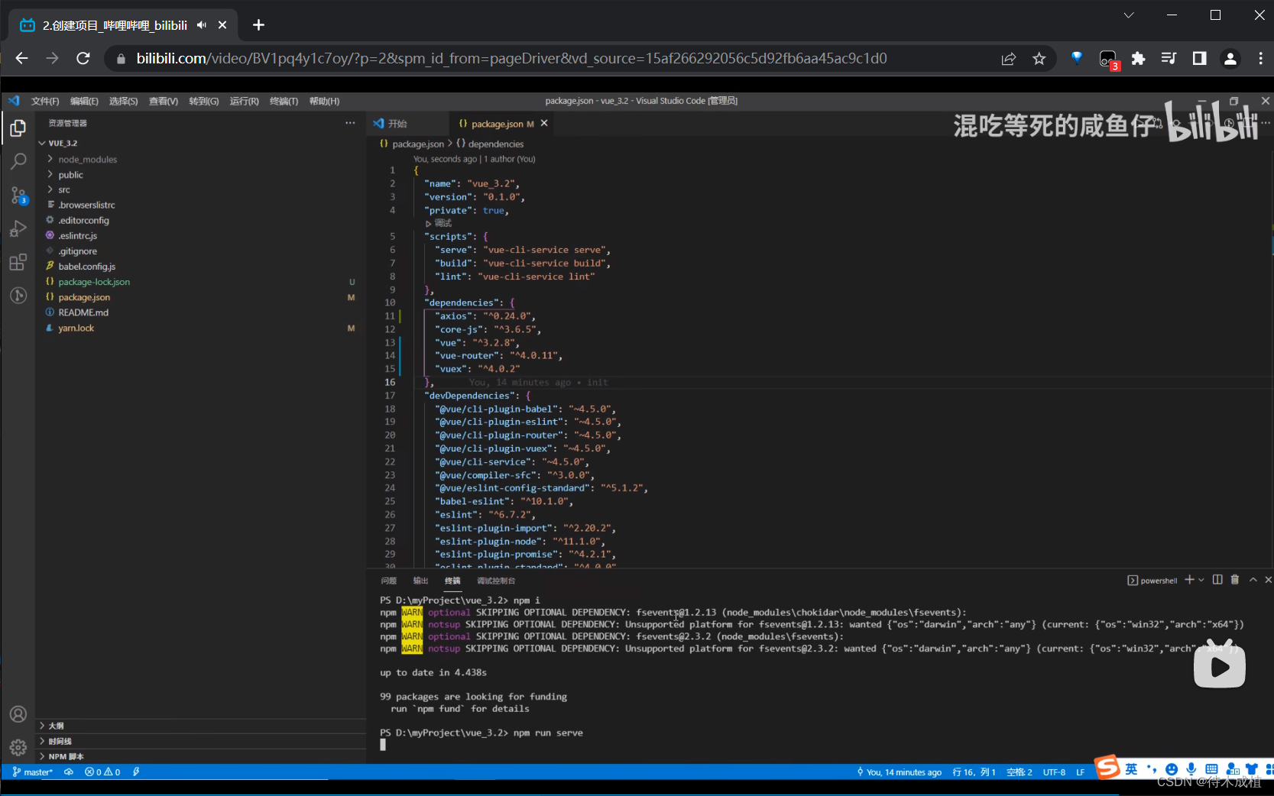Mute the bilibili tab audio icon

[201, 25]
